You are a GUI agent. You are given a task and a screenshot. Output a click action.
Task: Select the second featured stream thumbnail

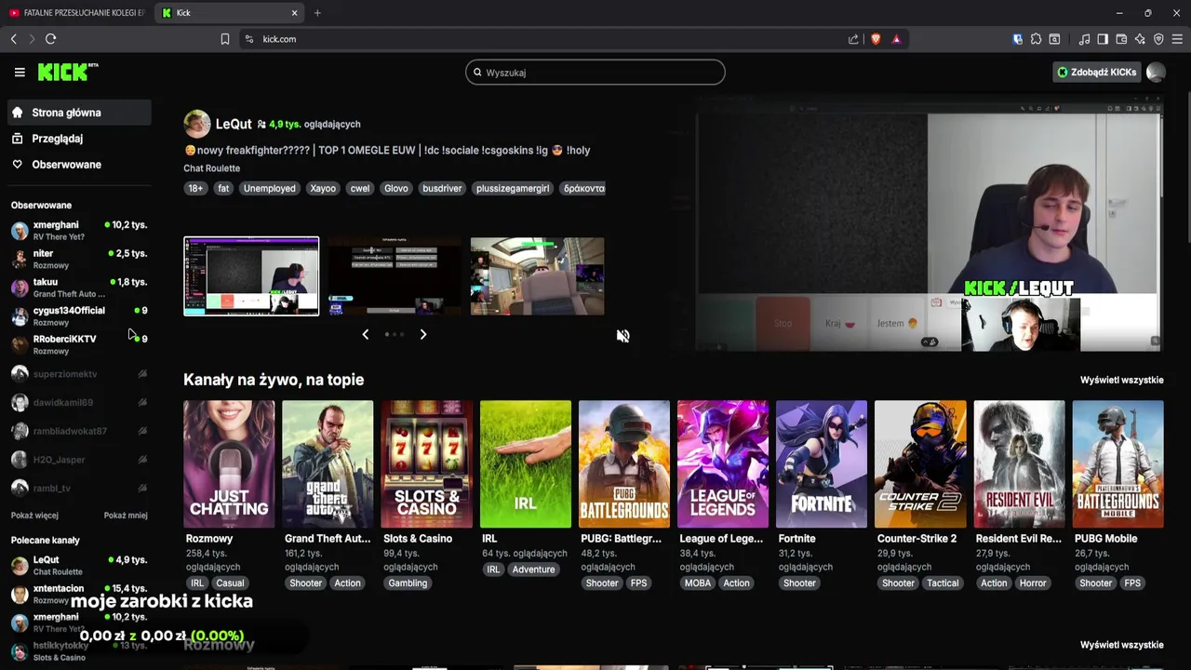[x=394, y=276]
